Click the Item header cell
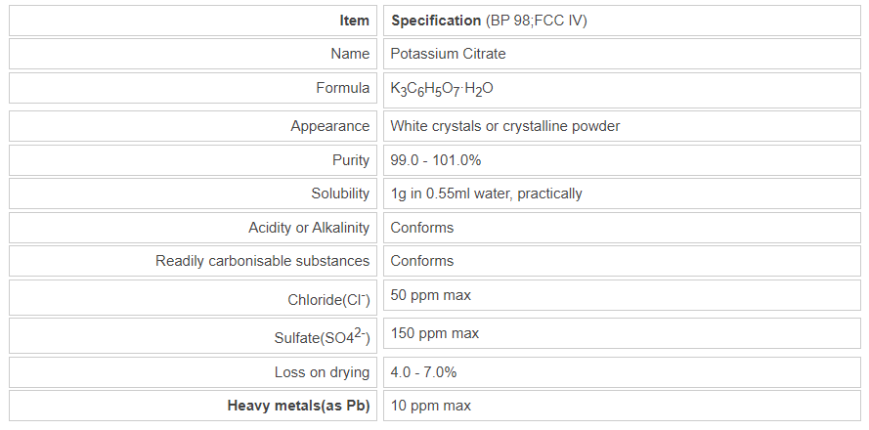The image size is (869, 430). [x=354, y=21]
